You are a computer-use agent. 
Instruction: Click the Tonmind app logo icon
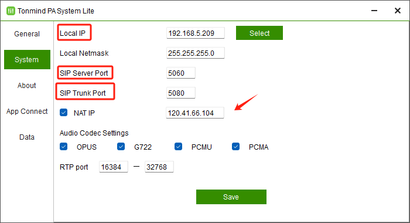click(x=11, y=11)
